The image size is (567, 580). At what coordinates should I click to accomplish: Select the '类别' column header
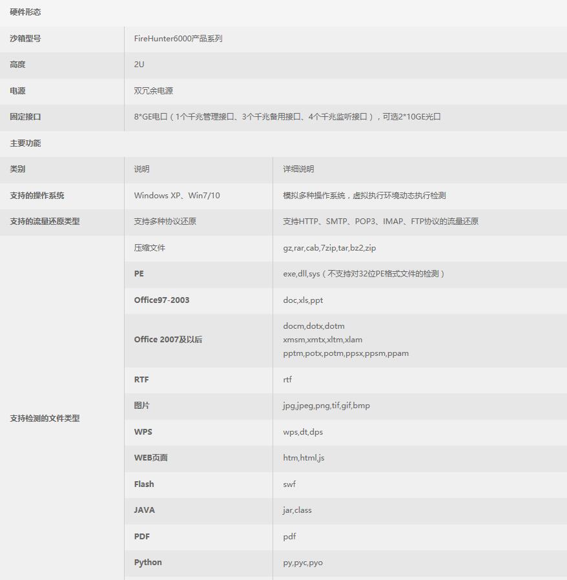tap(17, 169)
